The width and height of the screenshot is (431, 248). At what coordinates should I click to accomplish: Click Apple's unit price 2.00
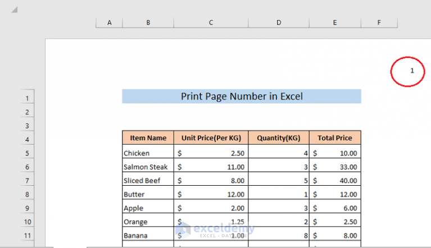coord(211,206)
